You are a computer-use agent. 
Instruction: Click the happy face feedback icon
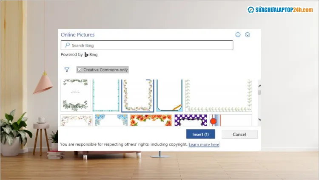[238, 35]
